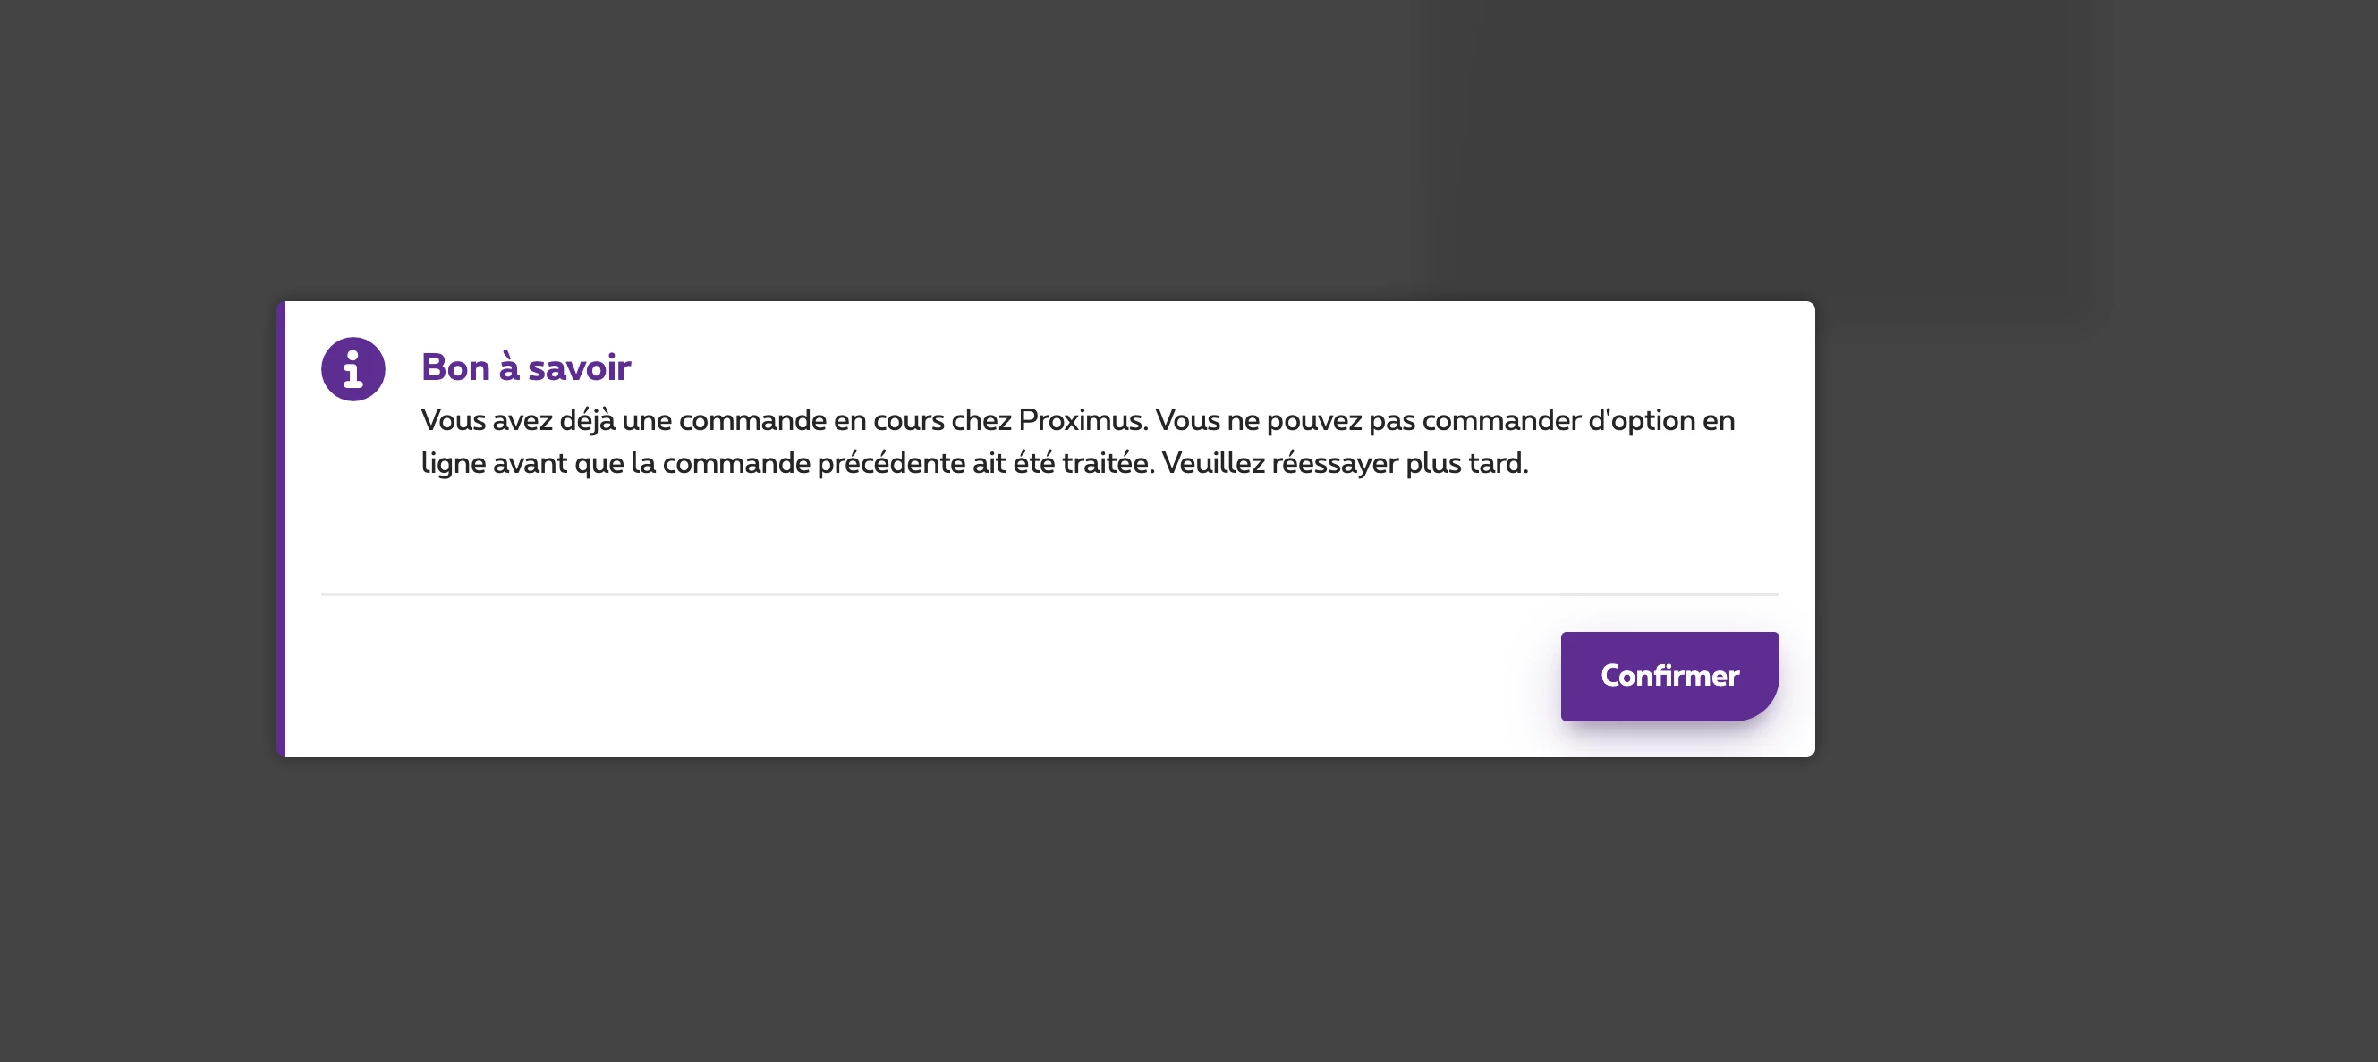
Task: Click the horizontal divider line in dialog
Action: pos(1049,594)
